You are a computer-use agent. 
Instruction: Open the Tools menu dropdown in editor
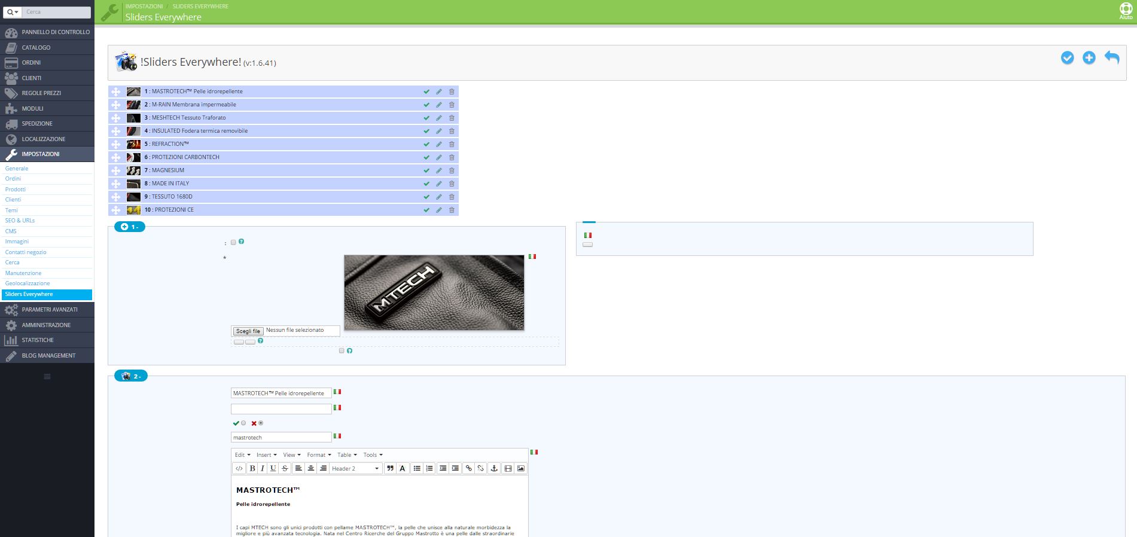click(x=373, y=455)
